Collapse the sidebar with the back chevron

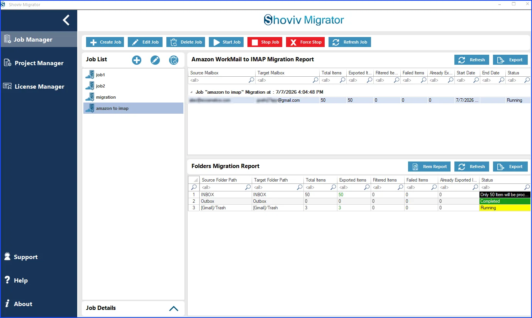pyautogui.click(x=66, y=20)
